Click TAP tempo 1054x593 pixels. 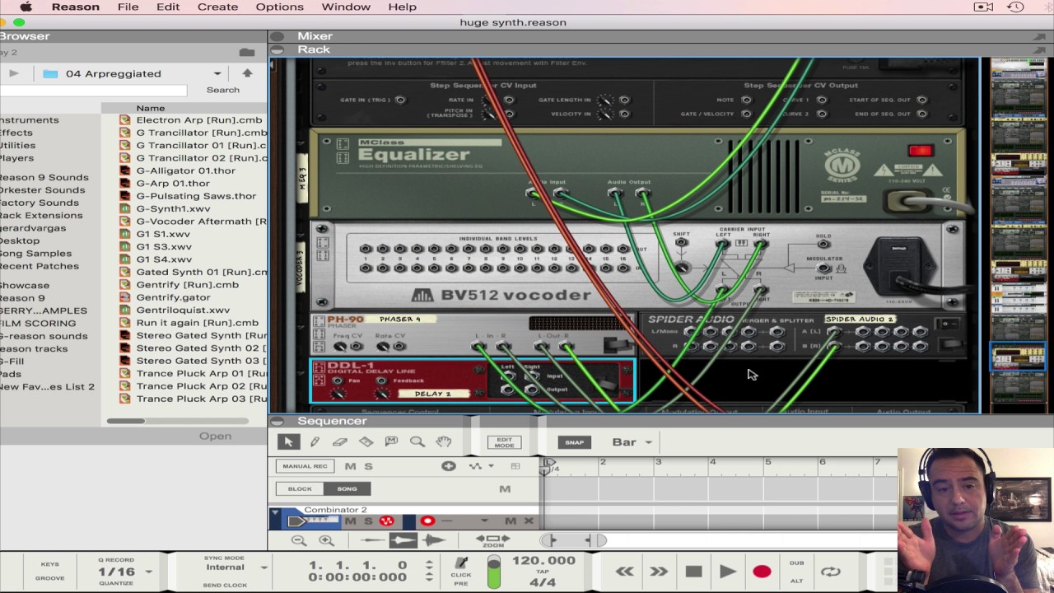(x=543, y=572)
